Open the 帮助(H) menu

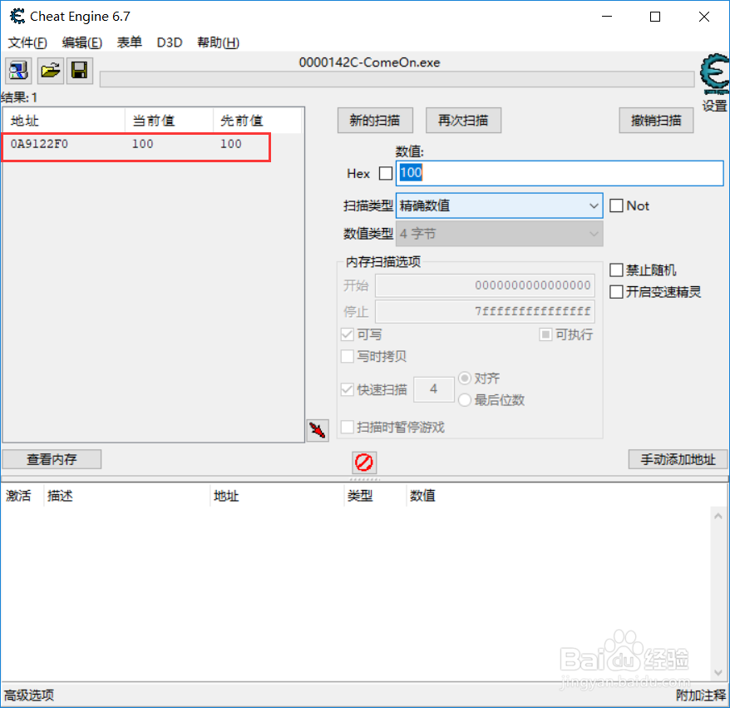coord(219,42)
